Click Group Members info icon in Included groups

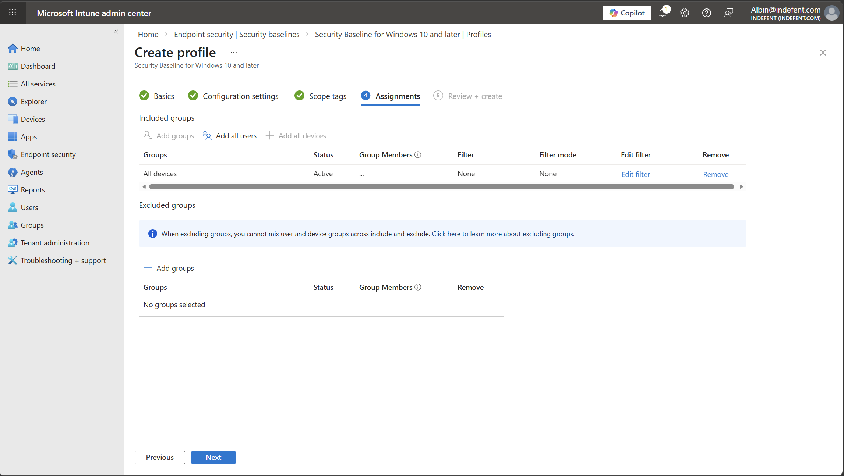418,155
